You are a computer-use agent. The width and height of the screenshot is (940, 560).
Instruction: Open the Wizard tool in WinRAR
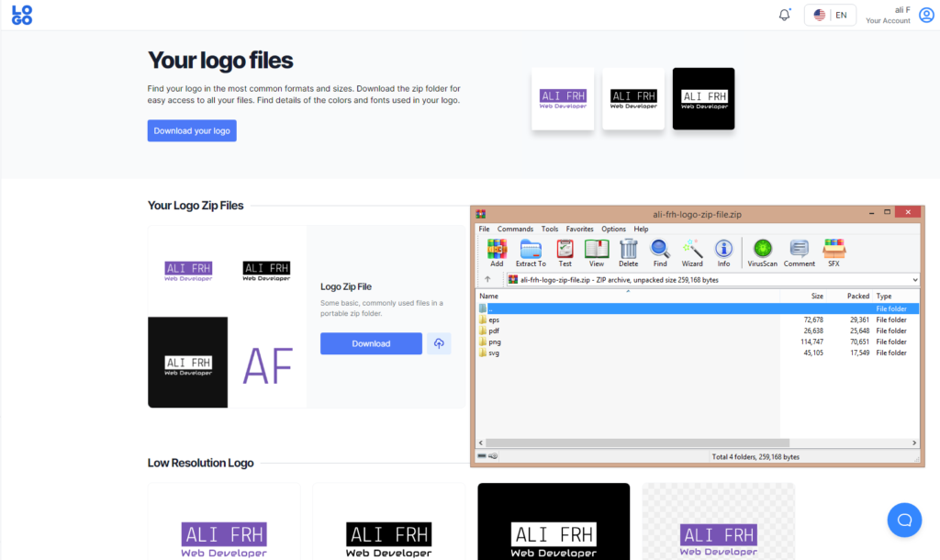coord(692,252)
